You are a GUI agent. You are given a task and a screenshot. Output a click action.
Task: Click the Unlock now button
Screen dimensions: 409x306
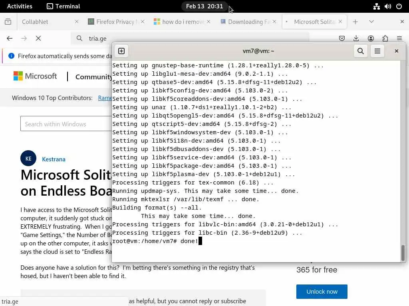[x=322, y=291]
